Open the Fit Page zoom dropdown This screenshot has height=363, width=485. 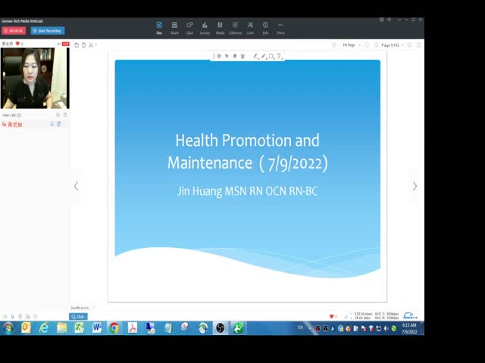pyautogui.click(x=352, y=45)
